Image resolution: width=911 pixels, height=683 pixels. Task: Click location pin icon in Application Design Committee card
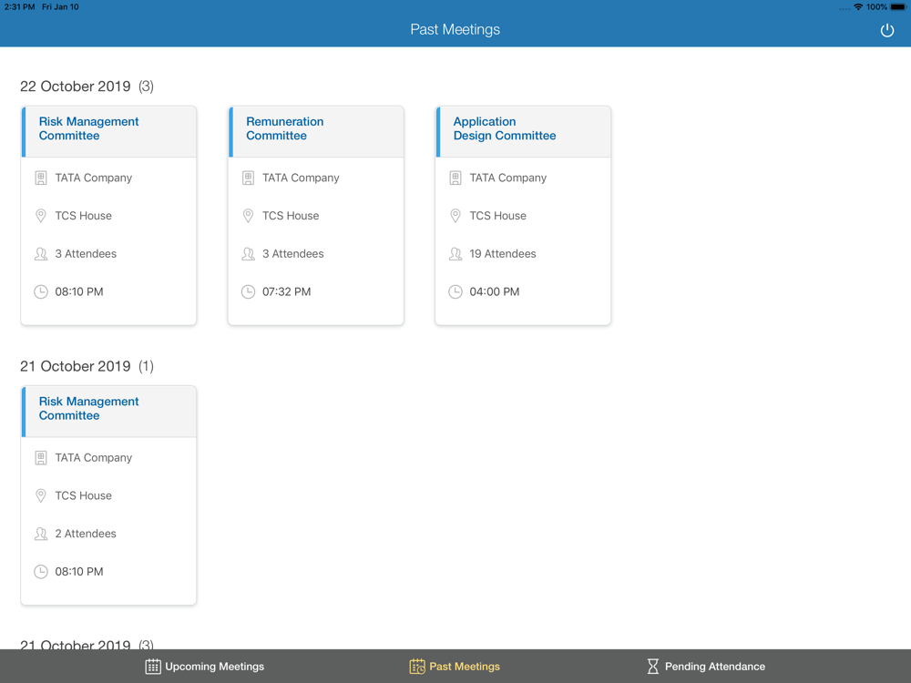click(455, 216)
